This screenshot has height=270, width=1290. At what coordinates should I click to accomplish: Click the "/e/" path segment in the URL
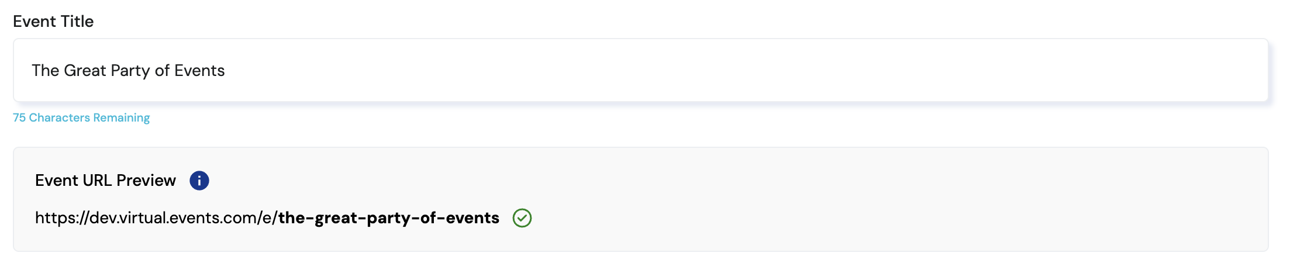267,218
